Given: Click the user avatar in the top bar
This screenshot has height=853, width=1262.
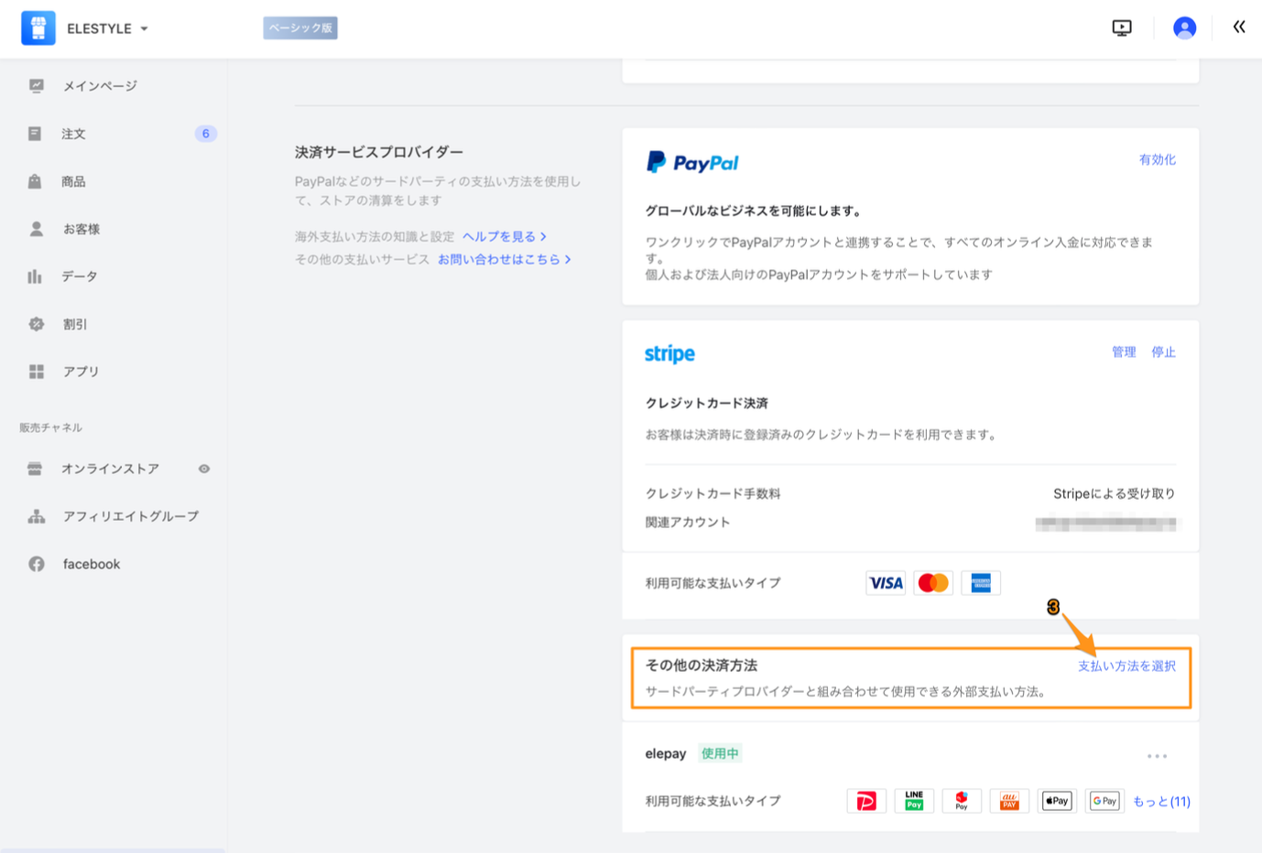Looking at the screenshot, I should pos(1184,27).
